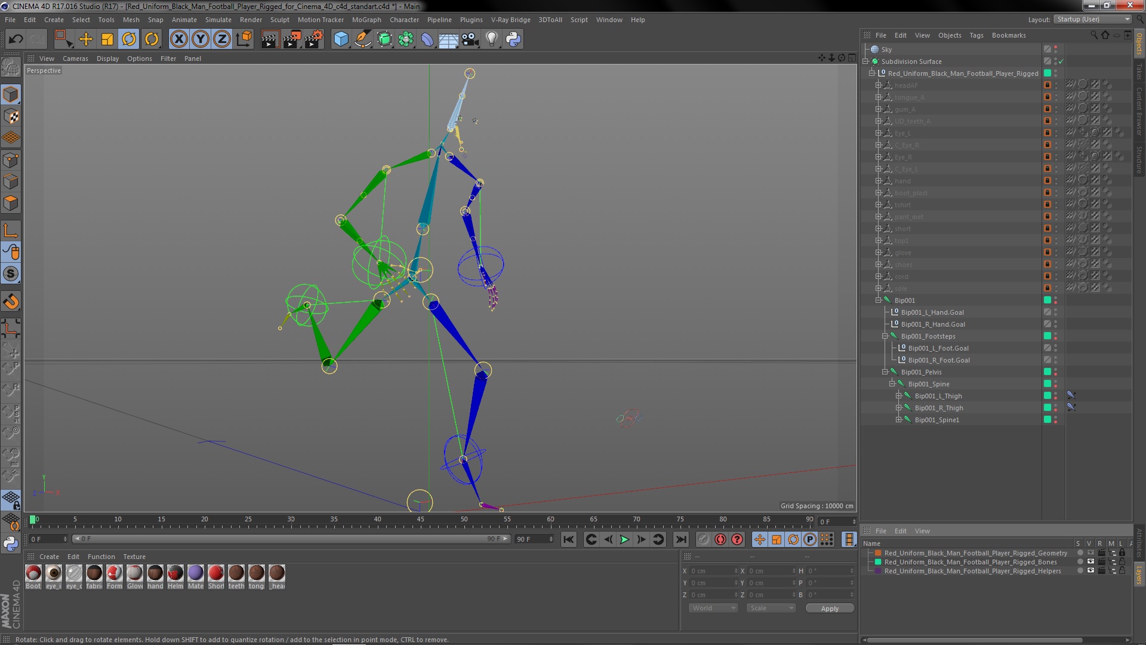Toggle Subdivision Surface enable checkmark
Viewport: 1146px width, 645px height.
(1061, 62)
